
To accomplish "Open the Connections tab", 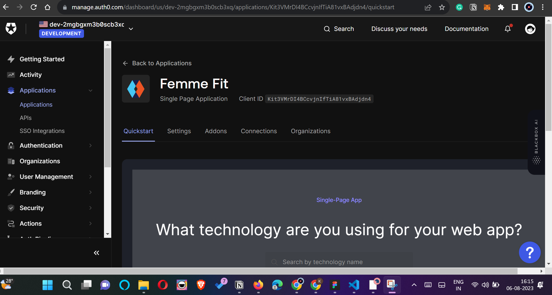I will tap(259, 131).
